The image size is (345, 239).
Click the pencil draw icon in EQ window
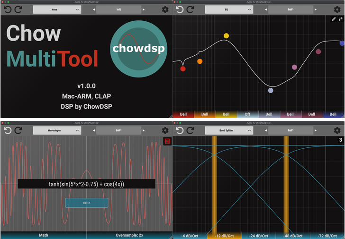point(334,19)
